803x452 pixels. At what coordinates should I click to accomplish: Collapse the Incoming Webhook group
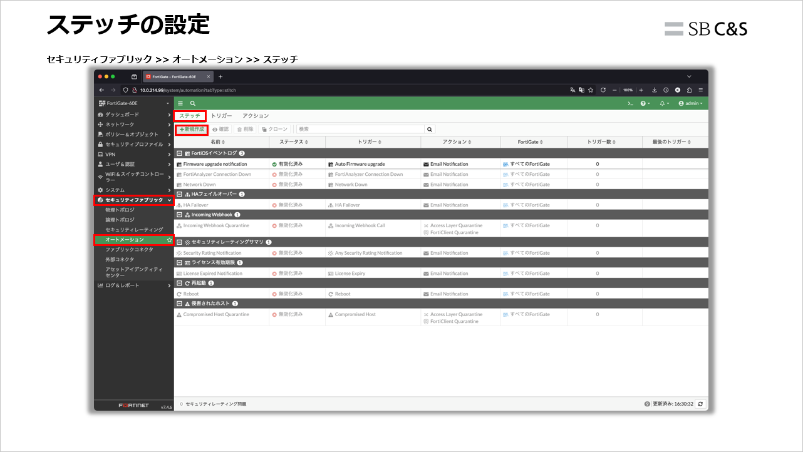point(180,215)
